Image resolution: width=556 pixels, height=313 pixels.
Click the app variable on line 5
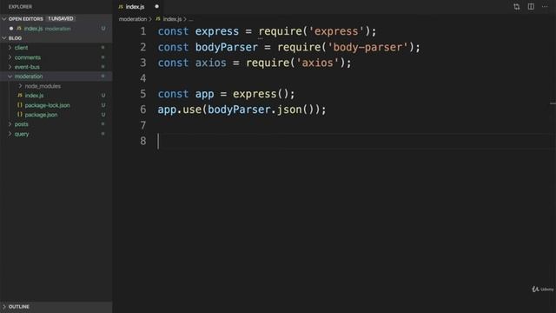pyautogui.click(x=205, y=94)
